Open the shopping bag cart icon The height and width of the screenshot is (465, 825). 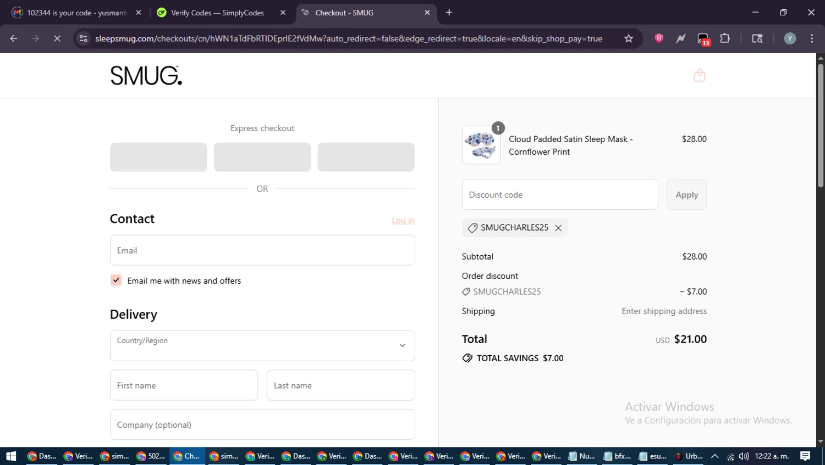tap(700, 75)
